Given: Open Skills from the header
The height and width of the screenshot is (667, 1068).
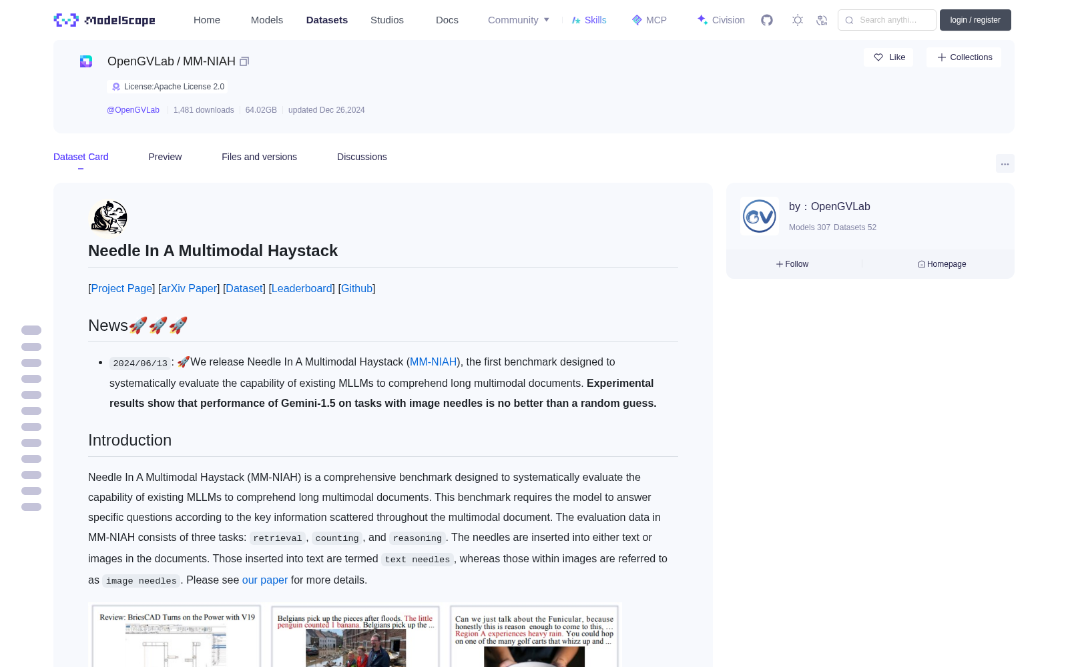Looking at the screenshot, I should pos(589,20).
